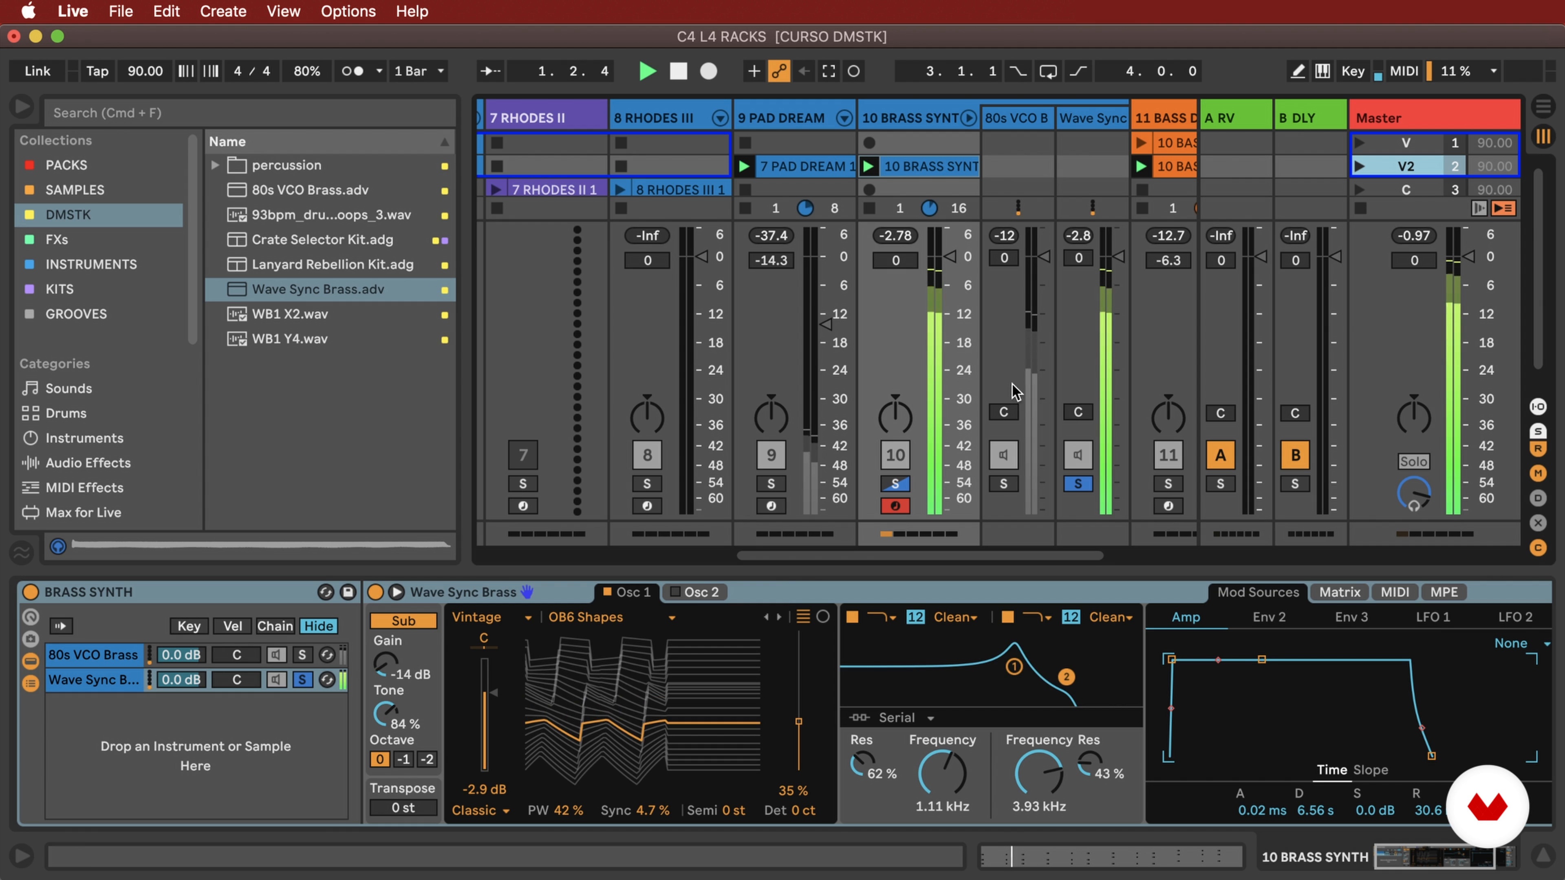Switch to the Osc 2 tab
Viewport: 1565px width, 880px height.
(694, 592)
